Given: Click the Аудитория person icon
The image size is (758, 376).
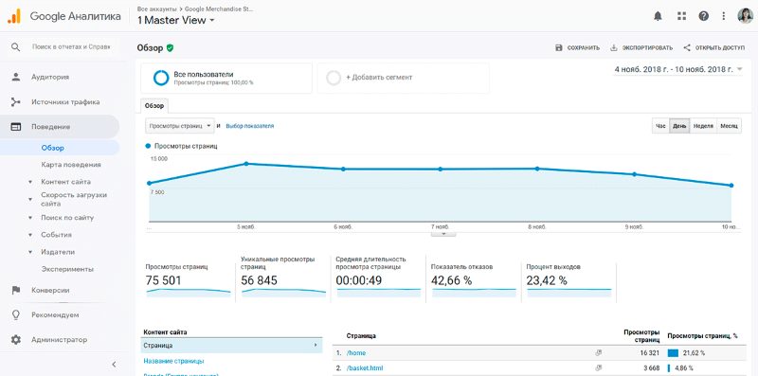Looking at the screenshot, I should pos(16,77).
